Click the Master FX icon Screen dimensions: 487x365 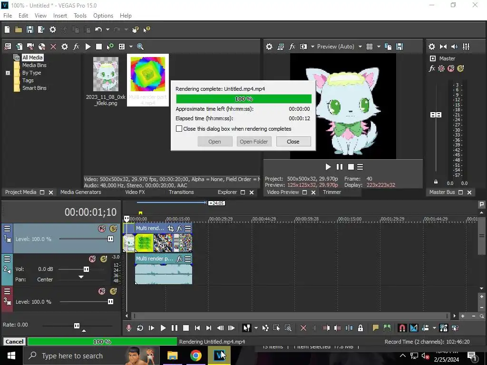point(432,68)
